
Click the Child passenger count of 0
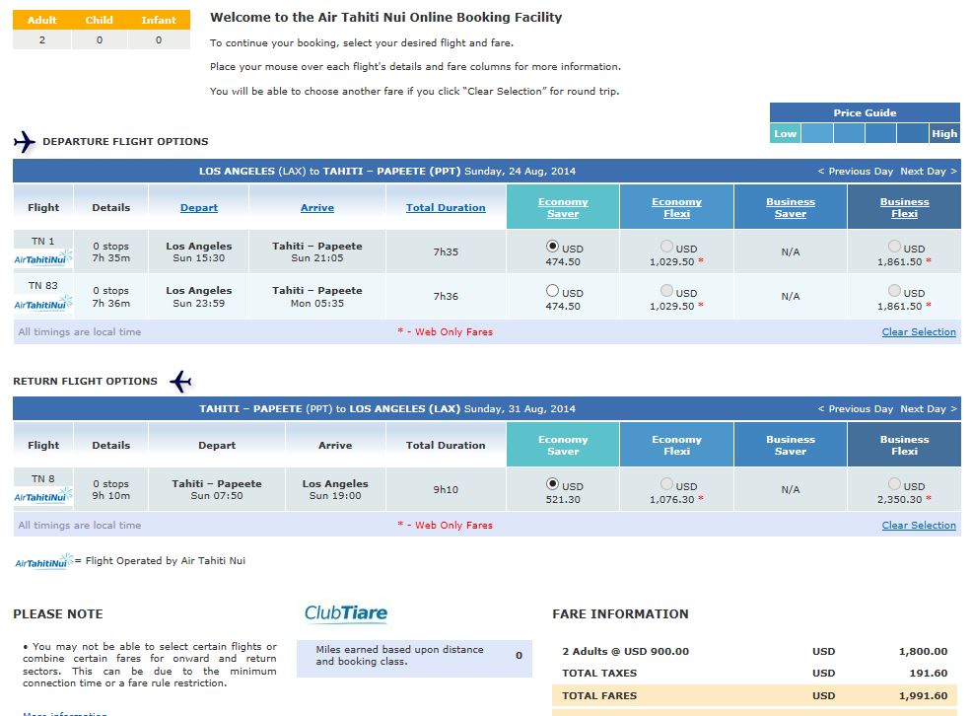pos(100,39)
